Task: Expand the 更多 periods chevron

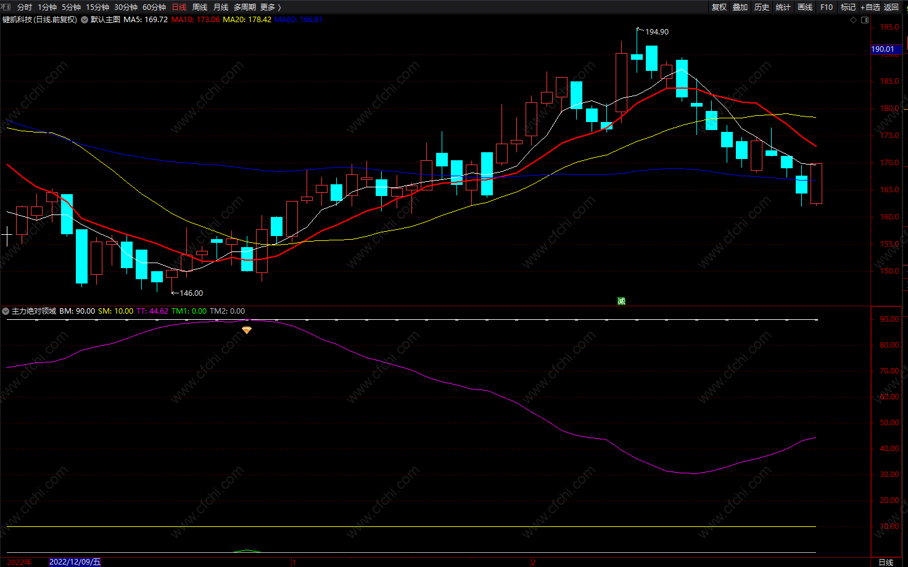Action: pos(279,7)
